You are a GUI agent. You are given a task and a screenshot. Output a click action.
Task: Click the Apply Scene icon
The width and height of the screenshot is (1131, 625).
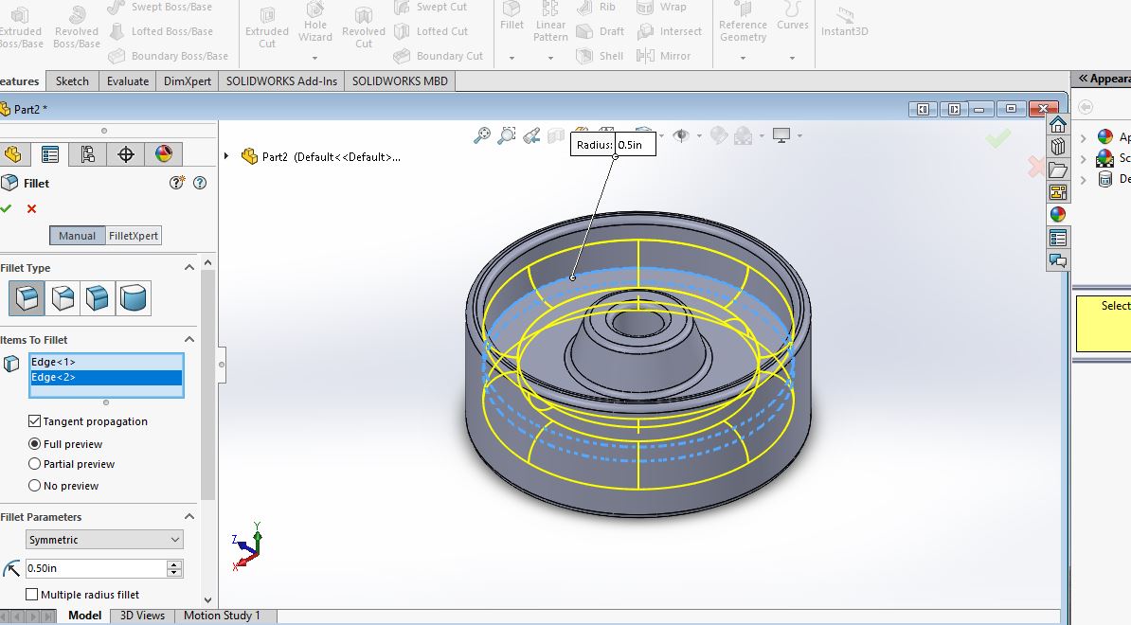coord(743,134)
